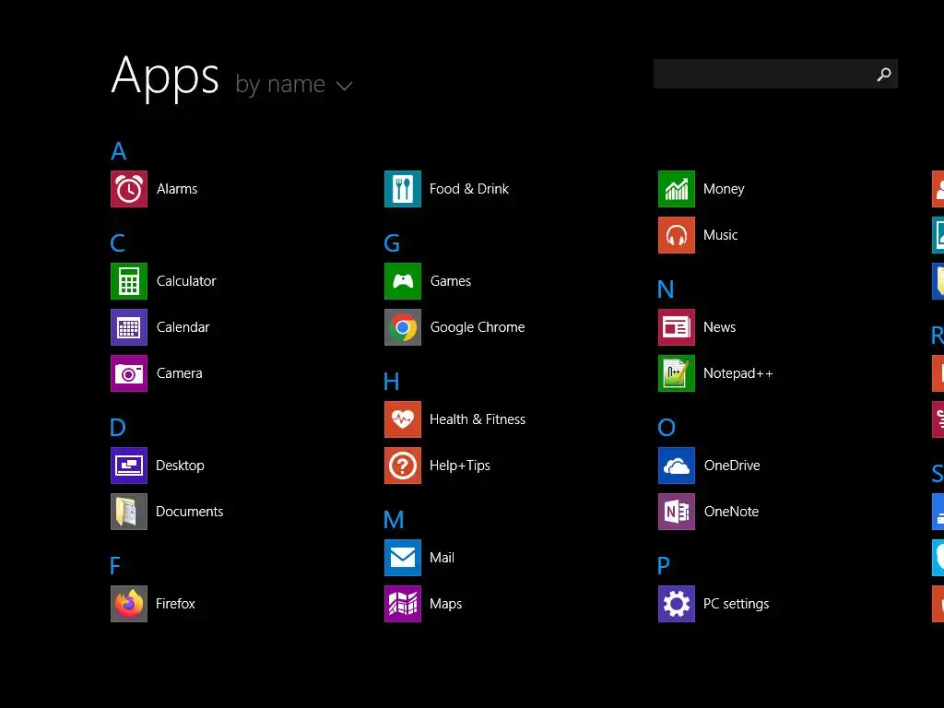Click the 'Notepad++' label text

coord(738,373)
